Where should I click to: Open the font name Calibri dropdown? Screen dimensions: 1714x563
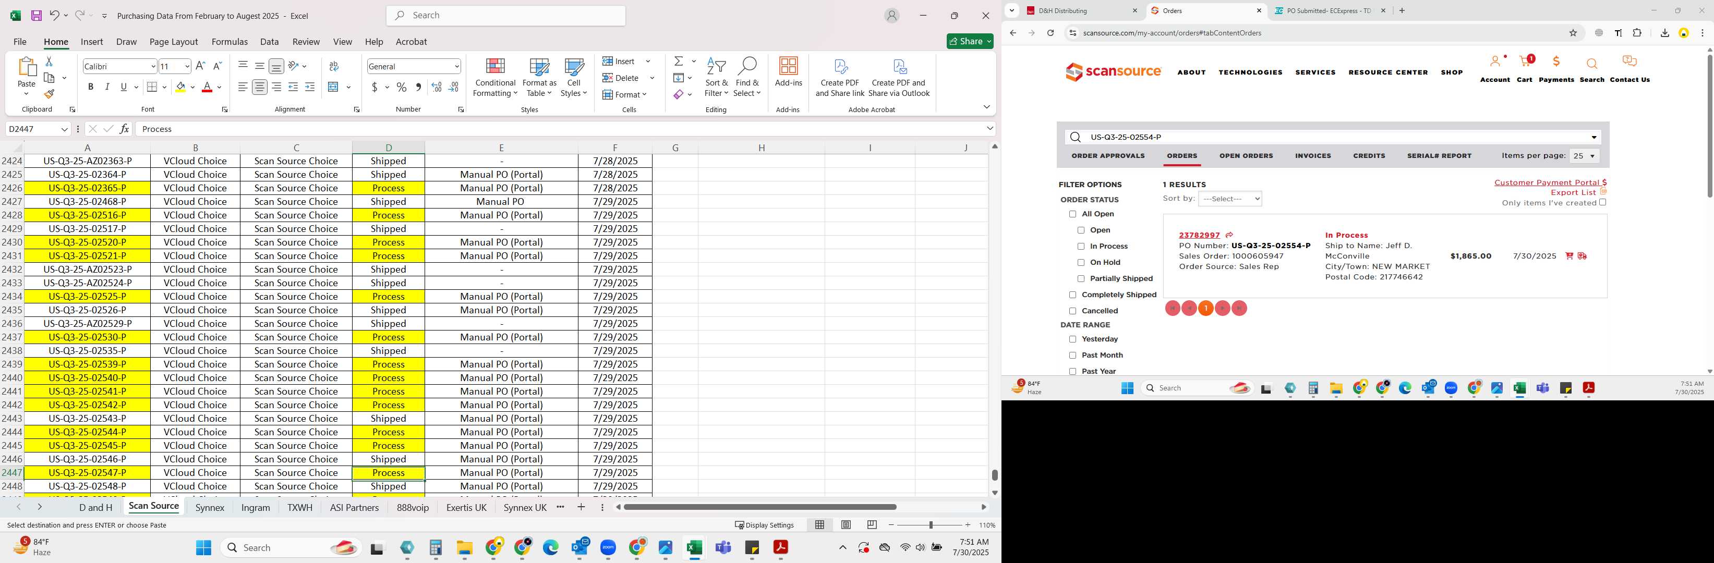[x=153, y=66]
